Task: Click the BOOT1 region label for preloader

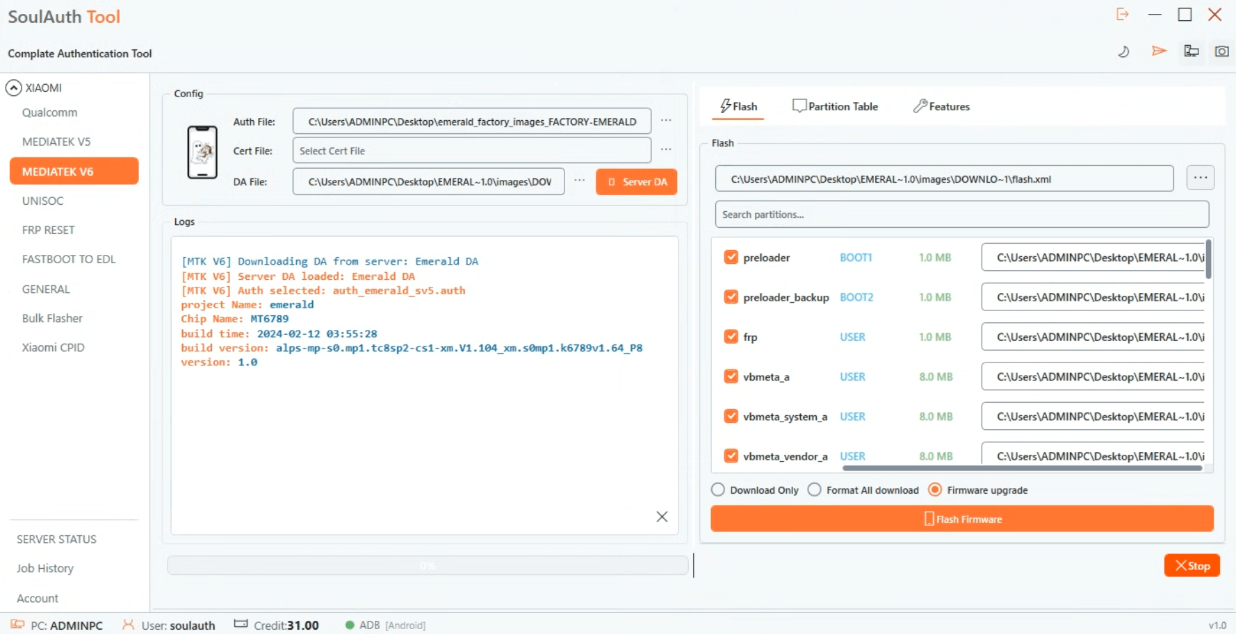Action: click(x=856, y=257)
